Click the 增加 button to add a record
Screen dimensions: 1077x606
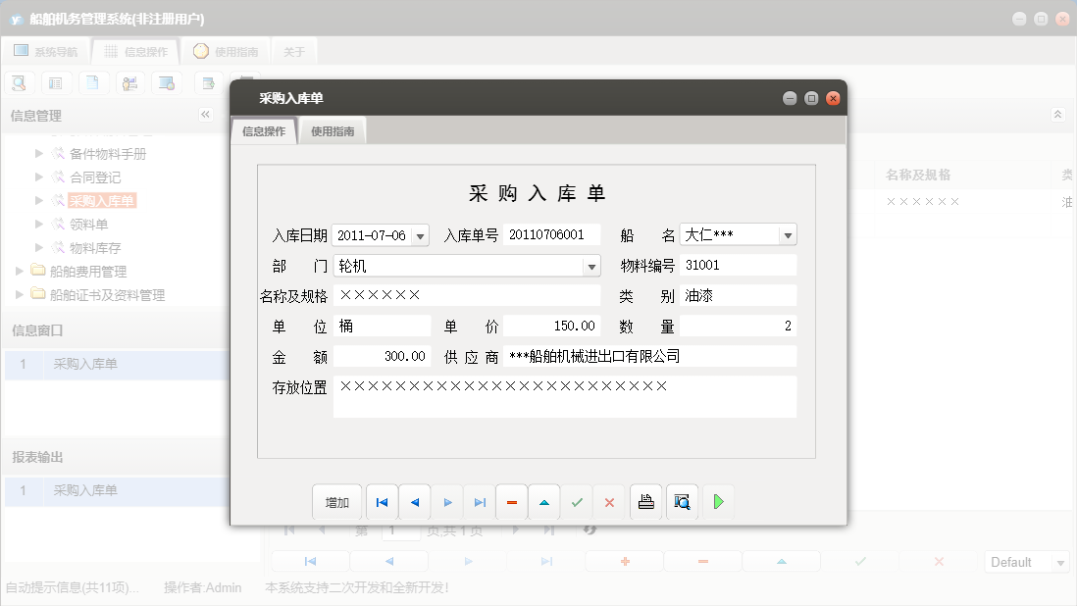click(x=336, y=501)
